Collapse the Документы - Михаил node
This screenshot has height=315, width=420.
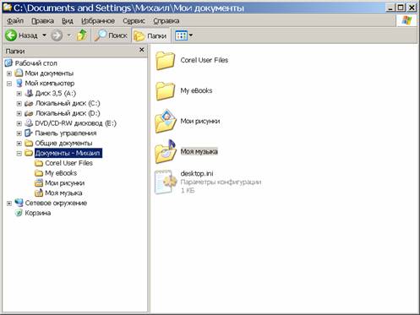point(19,154)
